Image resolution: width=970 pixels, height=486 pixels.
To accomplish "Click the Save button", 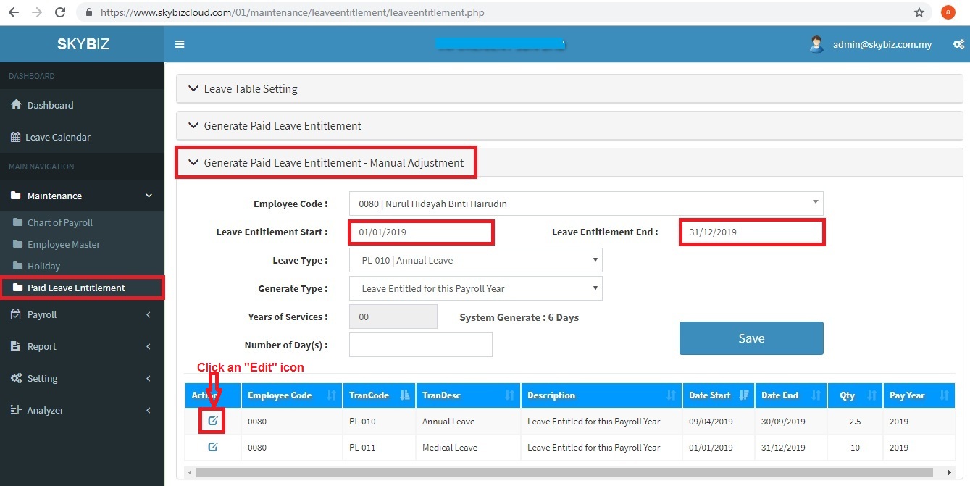I will [751, 338].
